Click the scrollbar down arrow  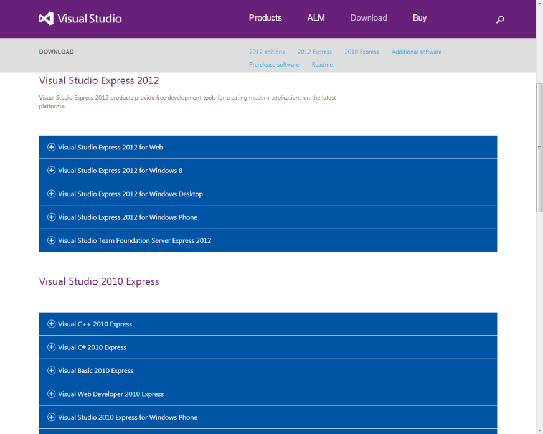tap(539, 431)
